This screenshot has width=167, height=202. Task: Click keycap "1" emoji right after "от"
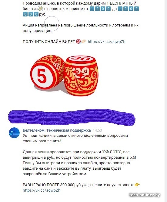92,9
